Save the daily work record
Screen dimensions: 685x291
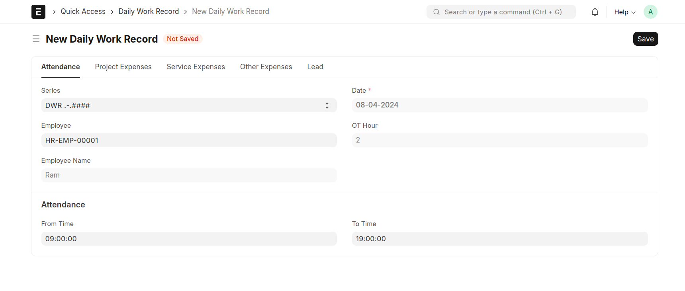[645, 39]
